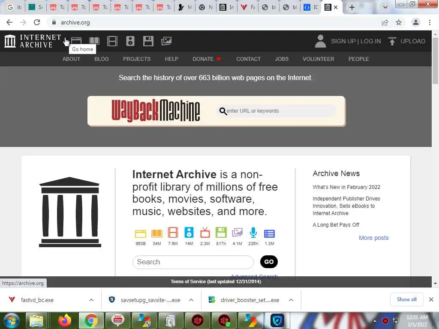Expand options for fastvd_bc.exe download

point(91,300)
